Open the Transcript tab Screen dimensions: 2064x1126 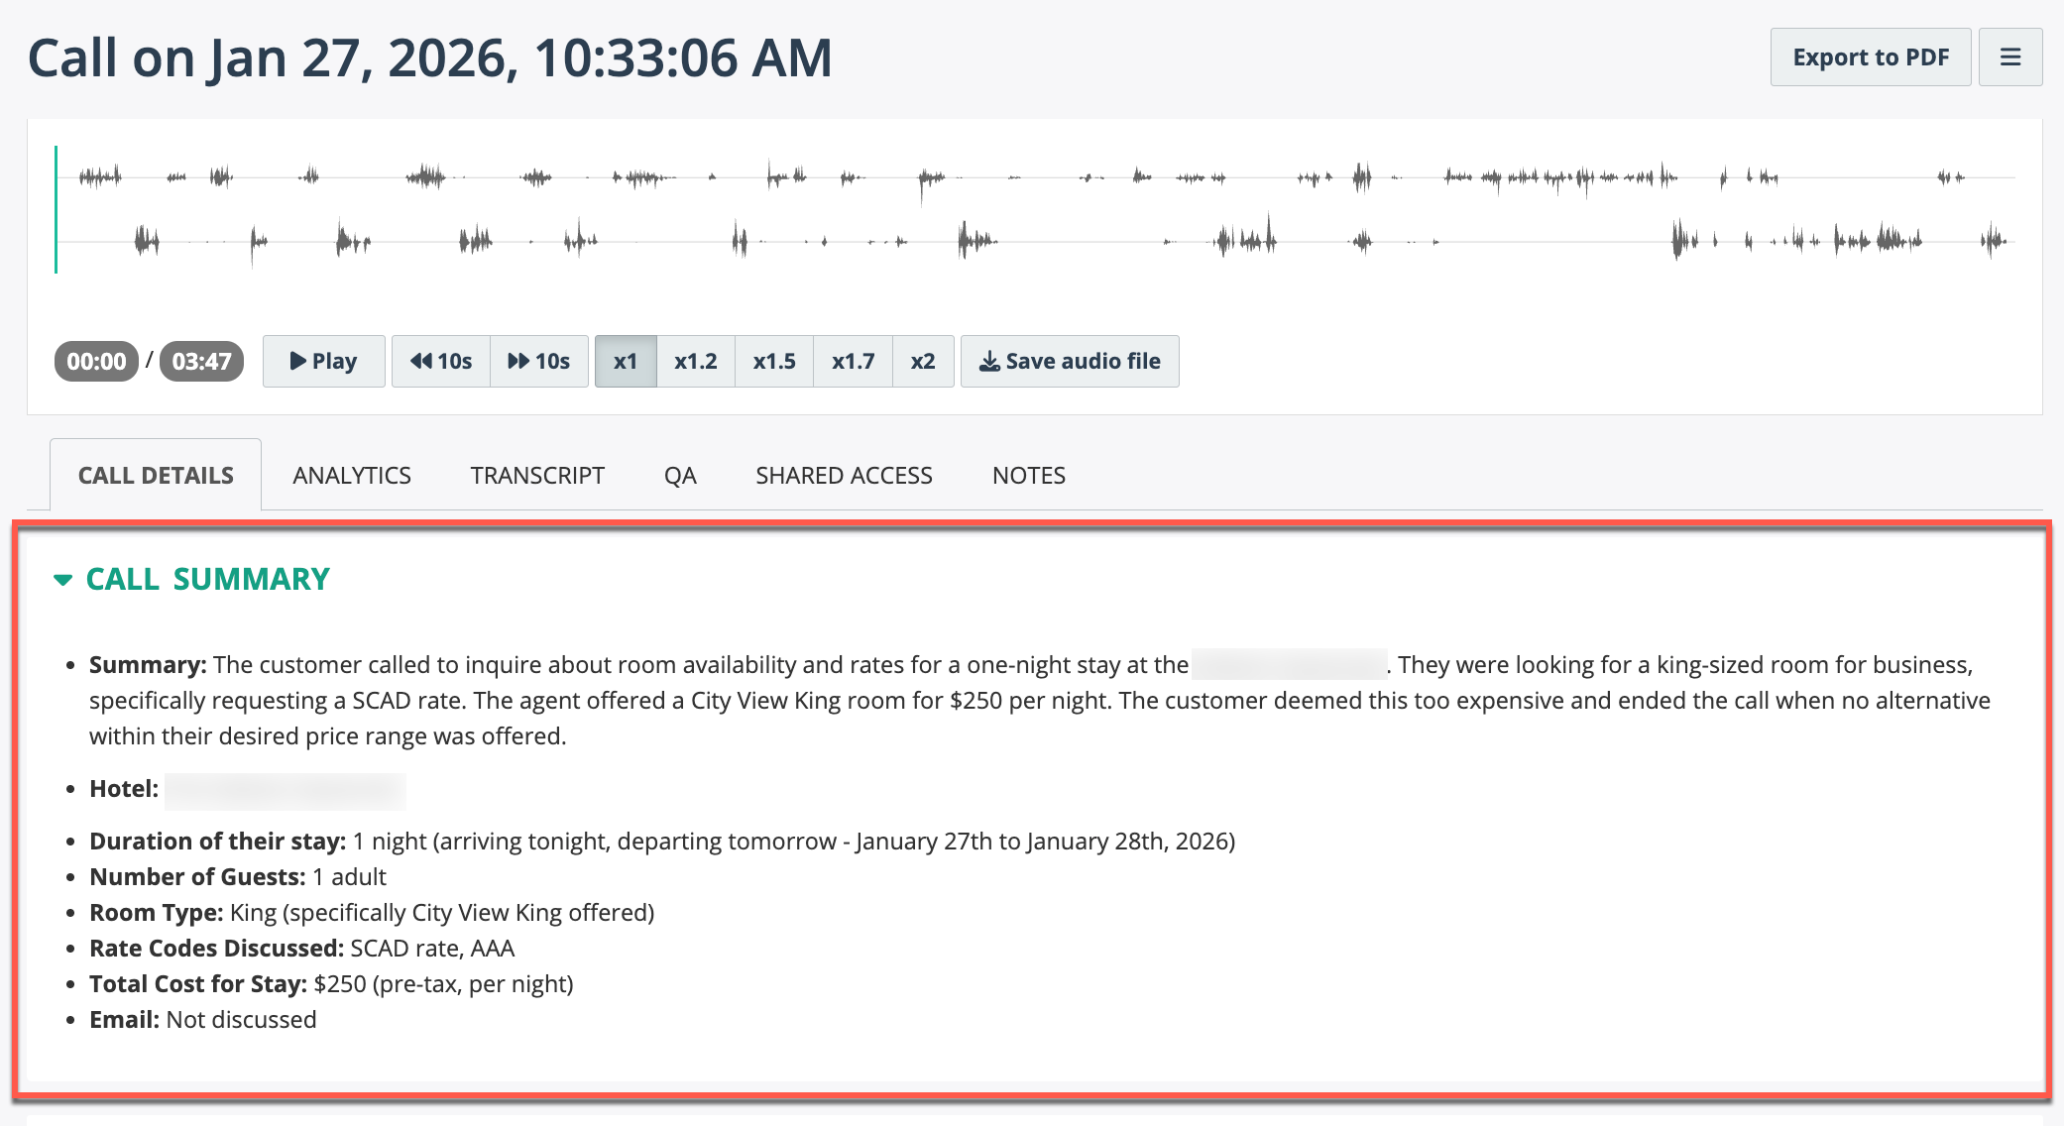tap(537, 476)
